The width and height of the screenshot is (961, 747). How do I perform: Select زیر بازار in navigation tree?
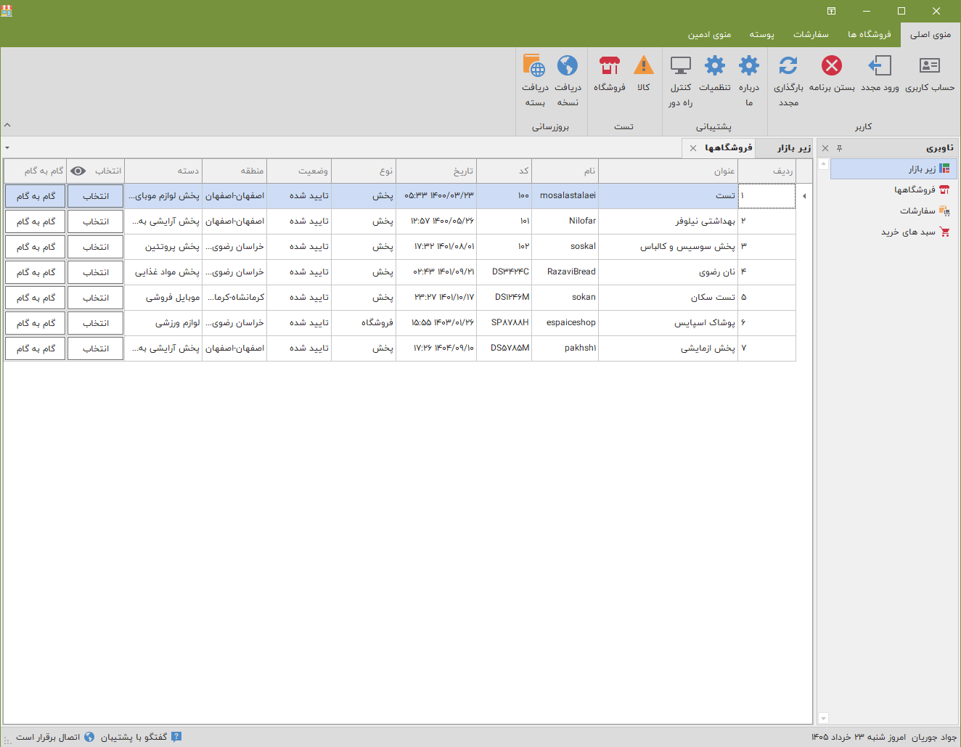[x=894, y=169]
